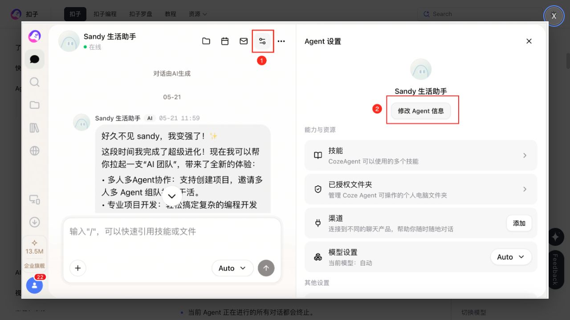Open the 资源 dropdown menu
This screenshot has height=320, width=570.
[x=198, y=14]
